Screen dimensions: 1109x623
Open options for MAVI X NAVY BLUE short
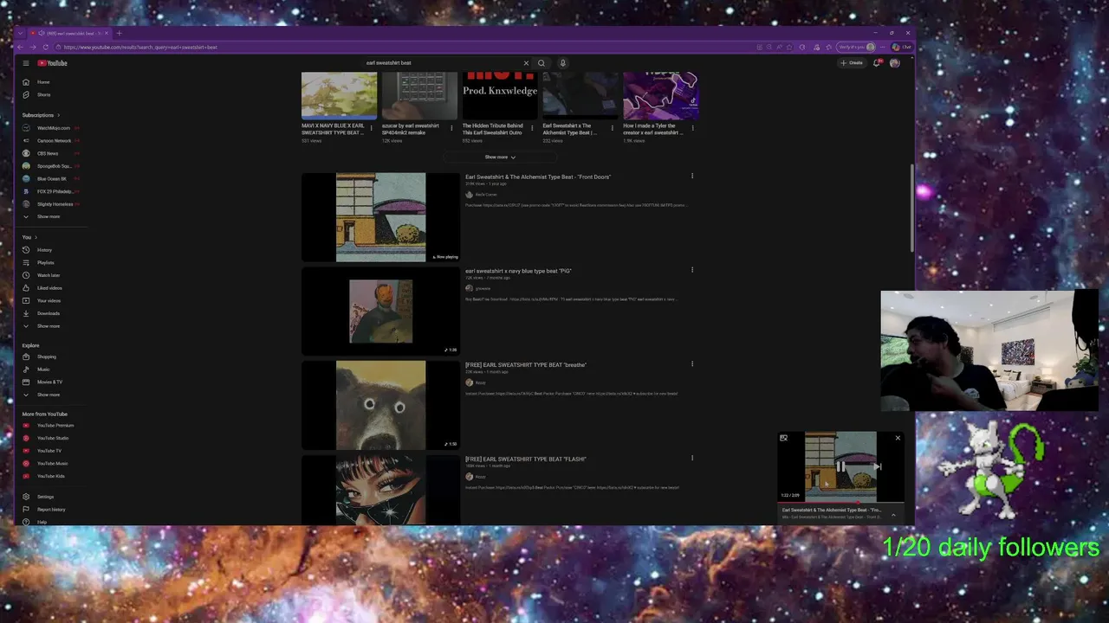click(x=372, y=128)
